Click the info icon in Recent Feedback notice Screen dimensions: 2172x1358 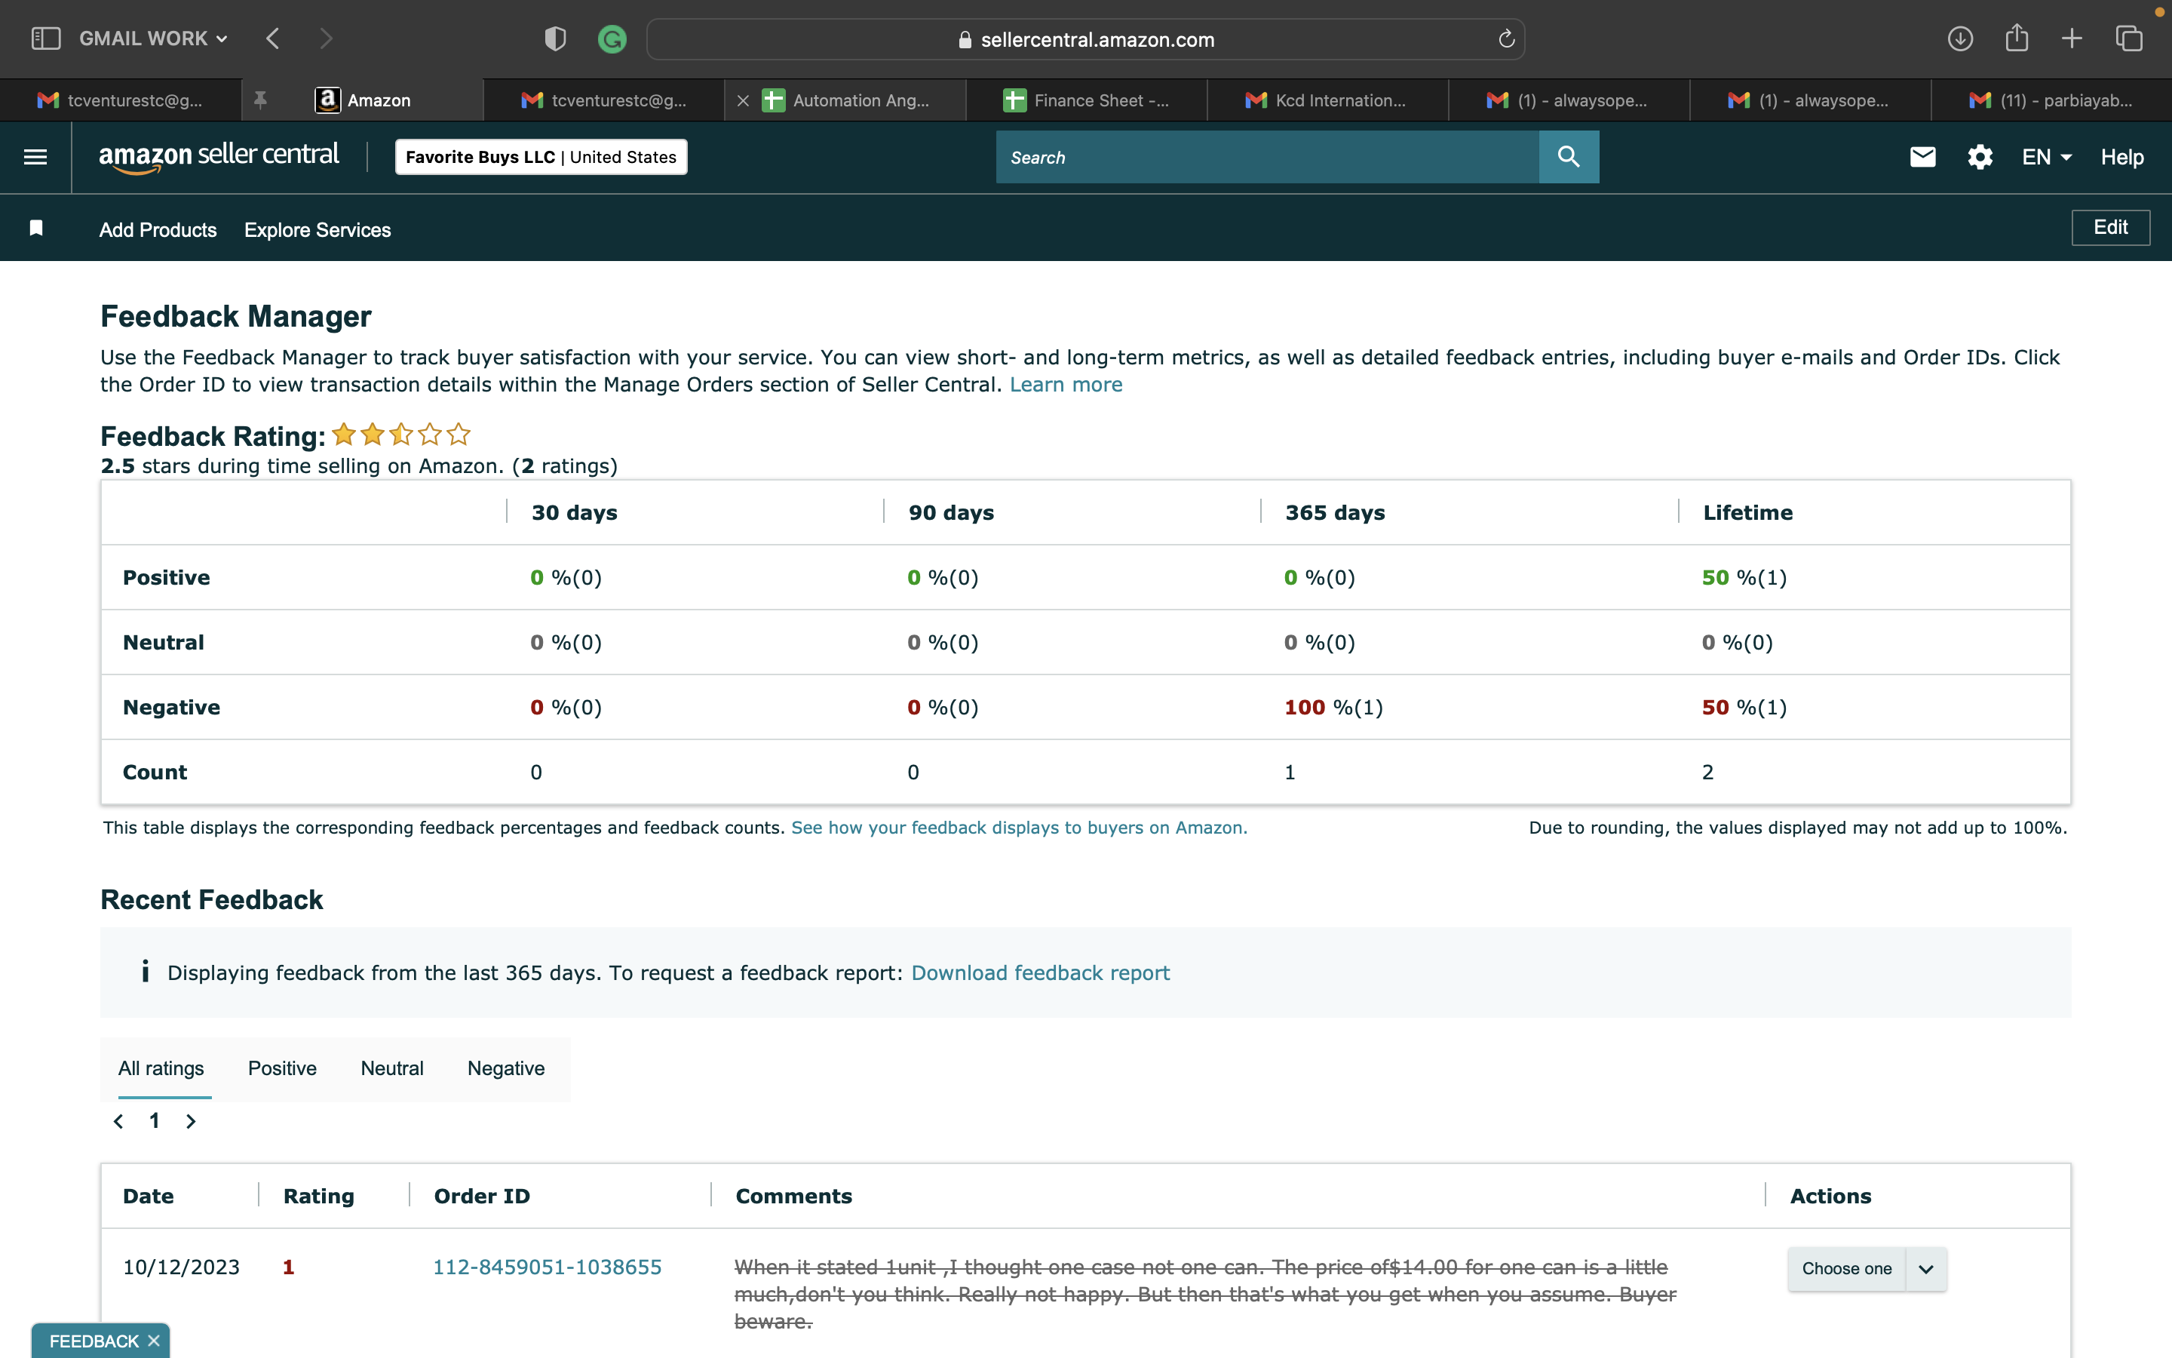point(146,972)
